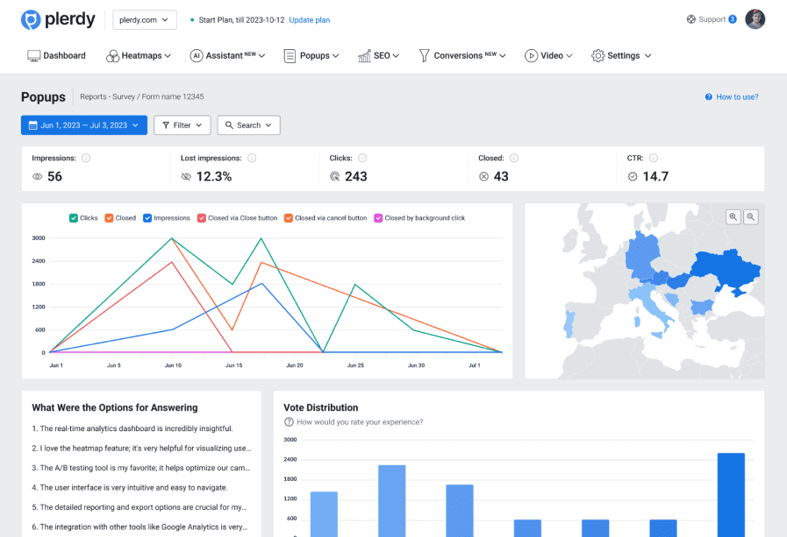The width and height of the screenshot is (787, 537).
Task: Click the Plerdy logo icon
Action: pos(31,19)
